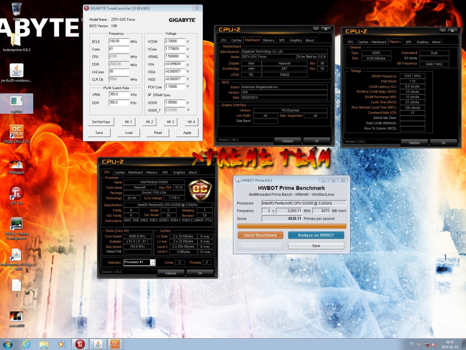Click the VCore voltage input field
Image resolution: width=466 pixels, height=350 pixels.
[x=175, y=49]
